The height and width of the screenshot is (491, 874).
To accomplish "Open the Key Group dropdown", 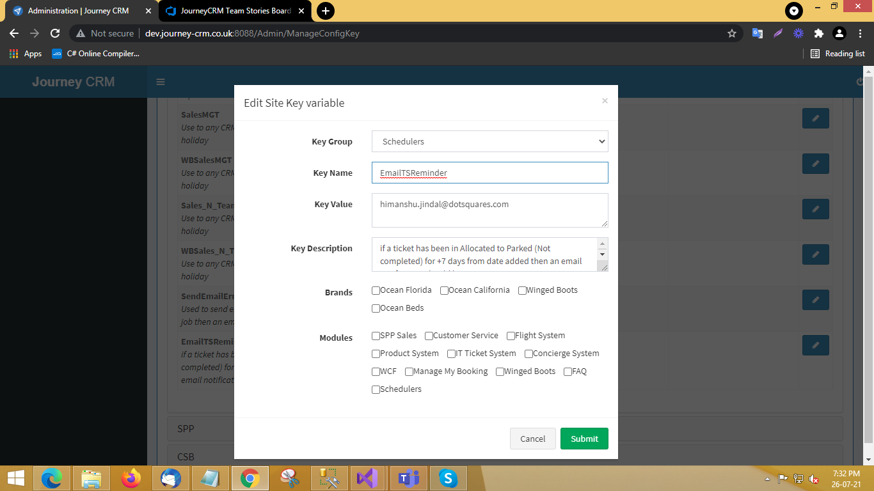I will pos(489,141).
